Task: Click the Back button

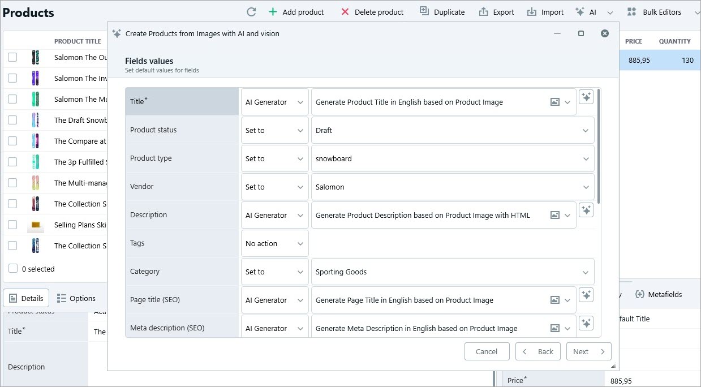Action: tap(538, 351)
